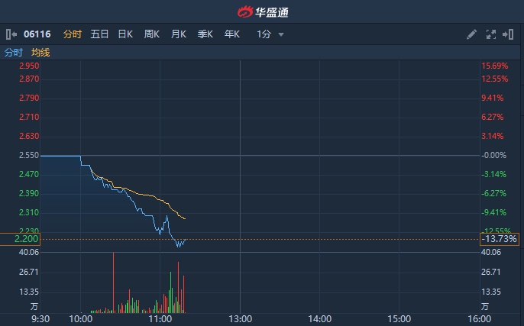The width and height of the screenshot is (524, 326).
Task: Select the 季K quarterly chart
Action: coord(205,34)
